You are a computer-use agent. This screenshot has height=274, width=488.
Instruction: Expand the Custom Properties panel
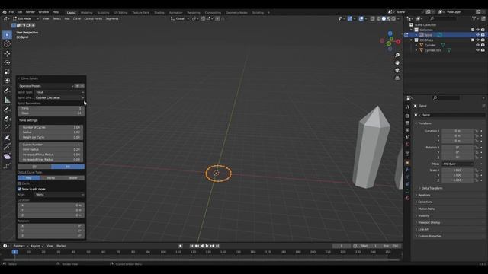tap(429, 236)
